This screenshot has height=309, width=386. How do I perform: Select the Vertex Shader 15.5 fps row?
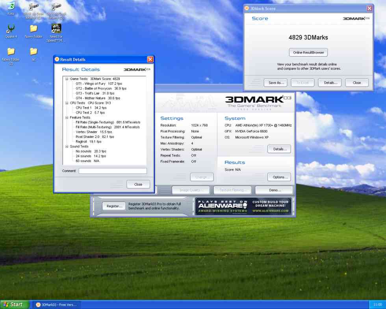pos(94,132)
